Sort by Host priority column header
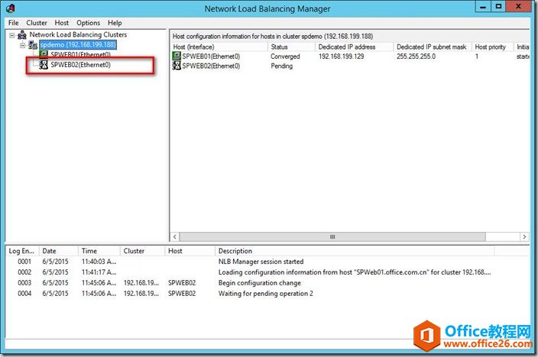 click(x=493, y=47)
